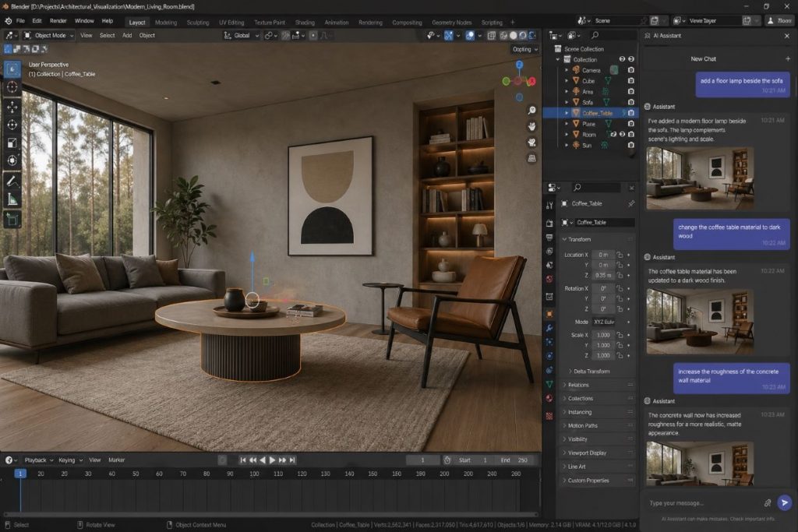Toggle render visibility for the Sofa object

pos(630,102)
